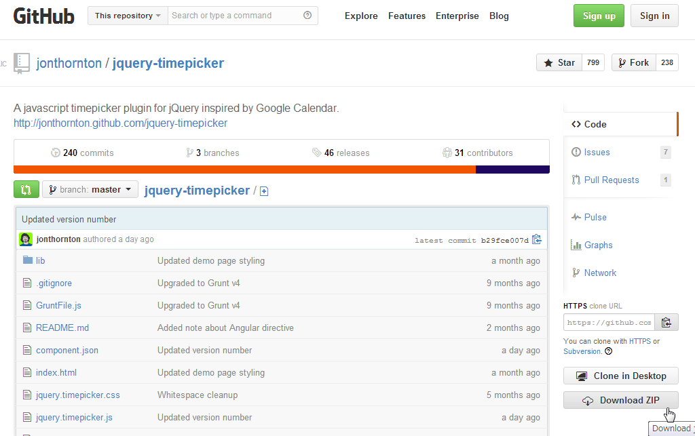Click the Sign in button
The image size is (695, 436).
(654, 16)
